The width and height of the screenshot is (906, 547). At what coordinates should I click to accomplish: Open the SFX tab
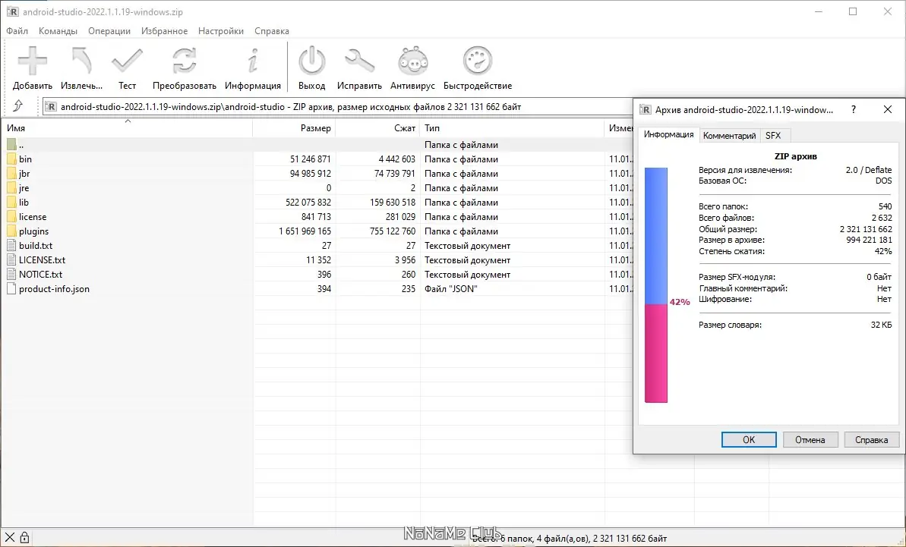click(x=774, y=135)
